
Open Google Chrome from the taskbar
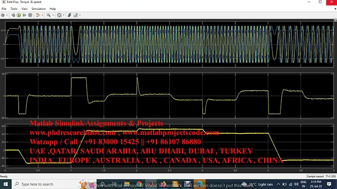coord(139,184)
